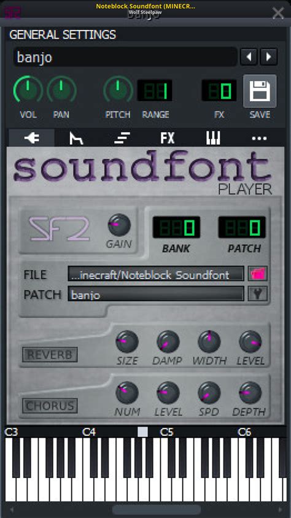Click the reverb DAMP knob
This screenshot has width=291, height=518.
(x=168, y=342)
